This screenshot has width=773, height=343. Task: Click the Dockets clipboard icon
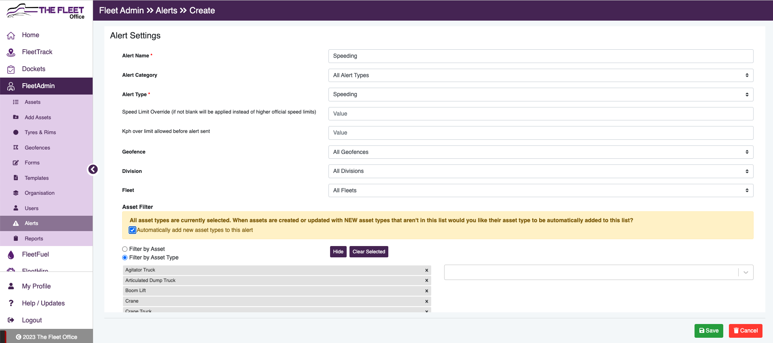(11, 69)
